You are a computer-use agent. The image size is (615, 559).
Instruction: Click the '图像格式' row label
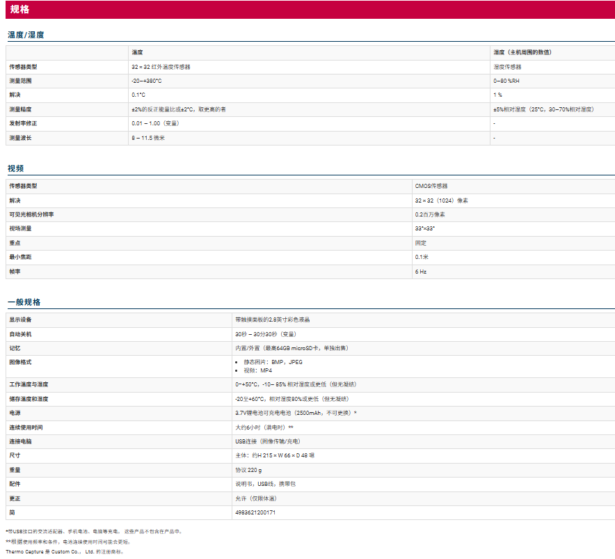coord(20,362)
